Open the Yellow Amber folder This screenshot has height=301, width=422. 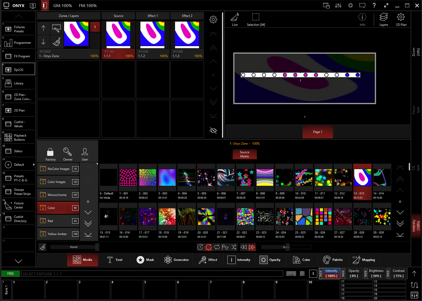(58, 234)
